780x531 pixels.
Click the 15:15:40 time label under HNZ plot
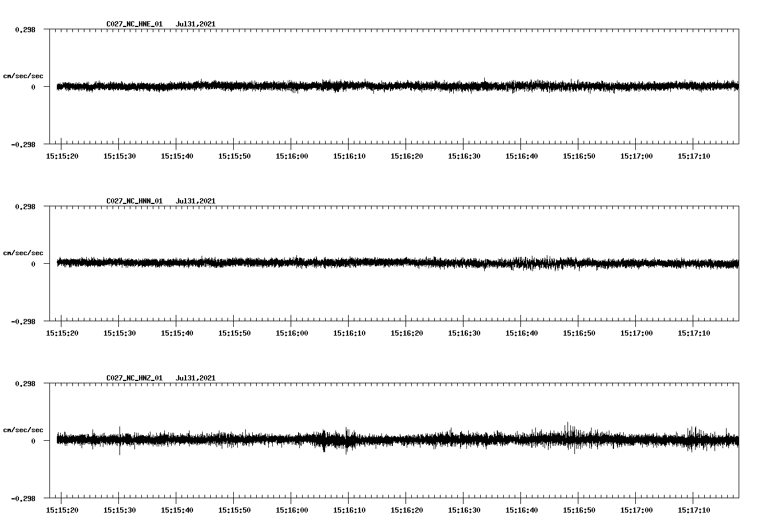[177, 510]
